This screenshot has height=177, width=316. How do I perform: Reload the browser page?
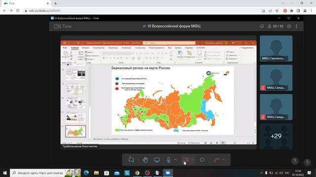point(18,11)
